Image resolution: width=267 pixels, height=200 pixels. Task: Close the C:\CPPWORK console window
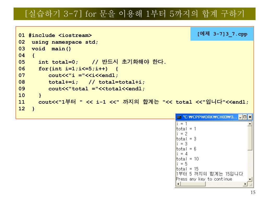(250, 117)
